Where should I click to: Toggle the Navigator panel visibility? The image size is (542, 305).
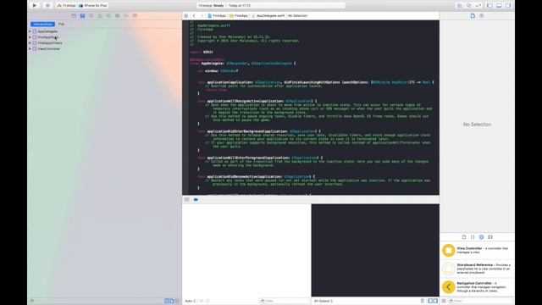(x=489, y=6)
